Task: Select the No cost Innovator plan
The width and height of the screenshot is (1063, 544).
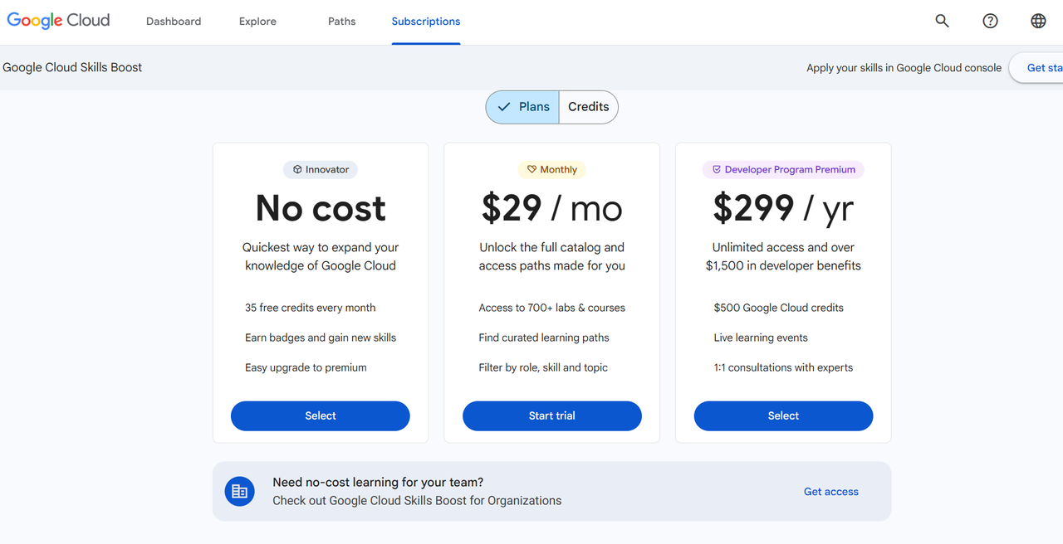Action: click(x=321, y=416)
